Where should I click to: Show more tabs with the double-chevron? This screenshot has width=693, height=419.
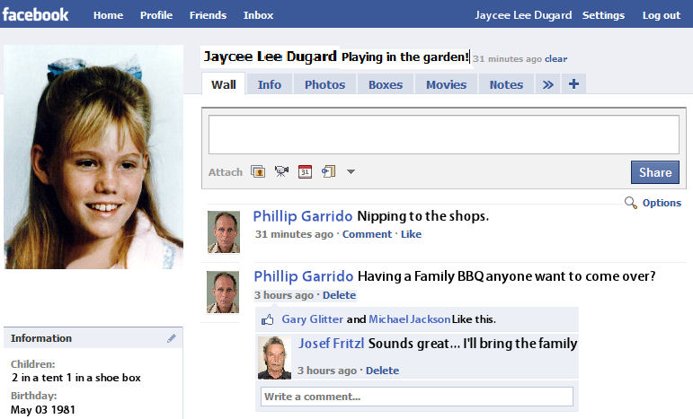click(548, 84)
